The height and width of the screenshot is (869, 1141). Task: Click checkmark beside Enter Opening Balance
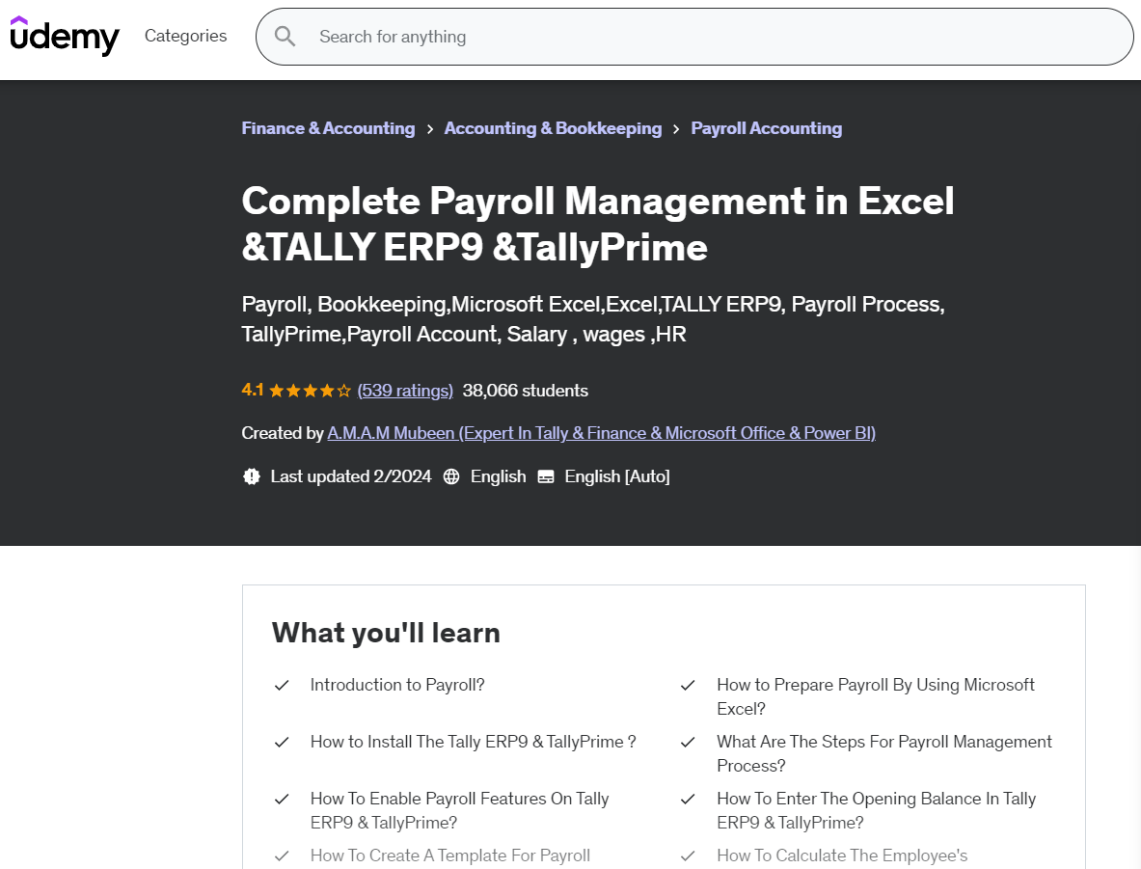coord(688,800)
